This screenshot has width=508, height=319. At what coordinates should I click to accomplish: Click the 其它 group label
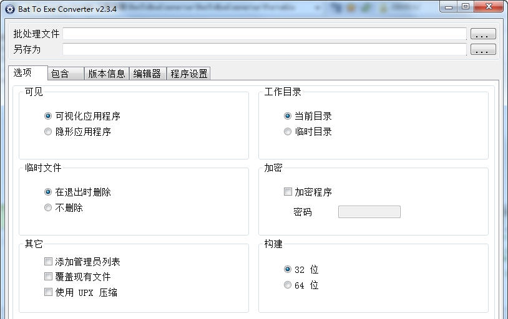[x=34, y=244]
